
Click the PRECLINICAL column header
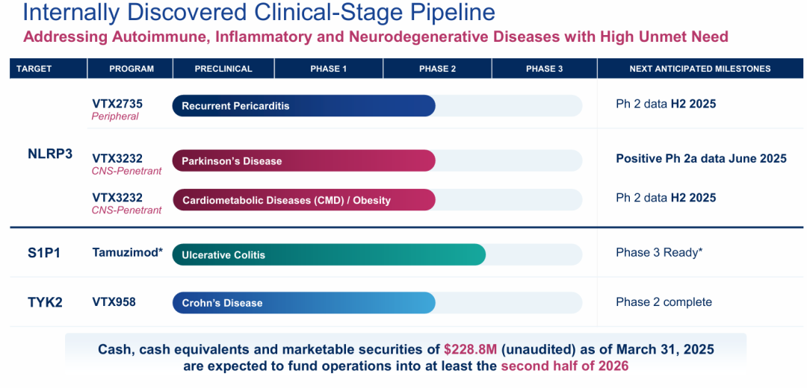[x=223, y=69]
